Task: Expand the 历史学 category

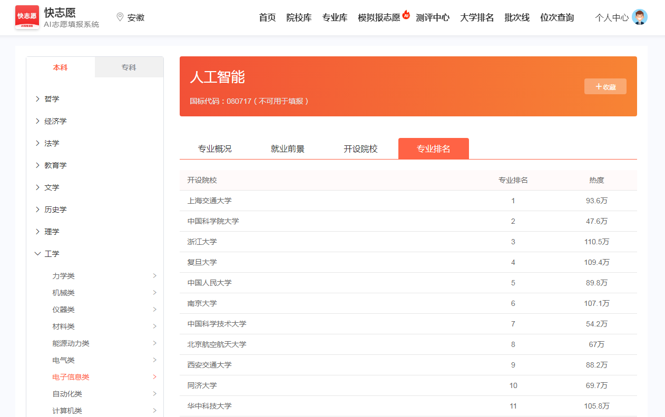Action: click(37, 210)
